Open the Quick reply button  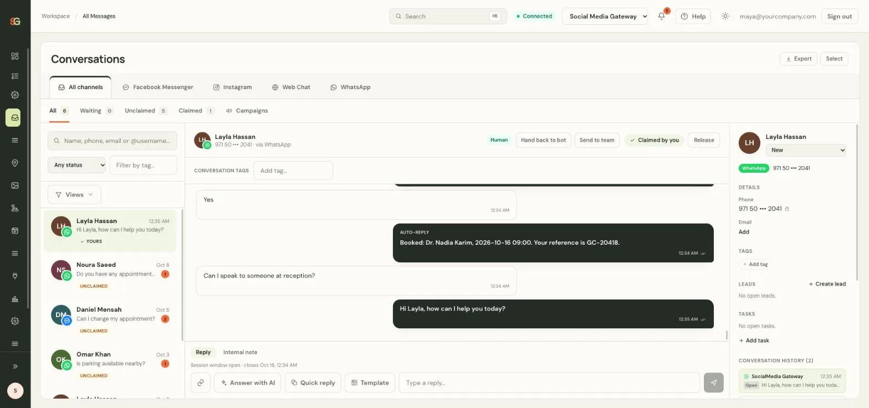point(313,383)
